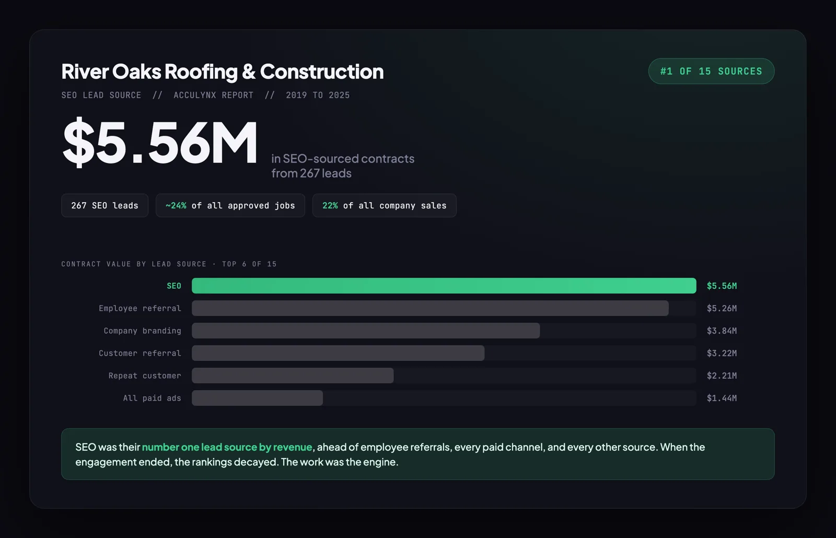Click the River Oaks Roofing & Construction title
Screen dimensions: 836x538
(x=223, y=72)
